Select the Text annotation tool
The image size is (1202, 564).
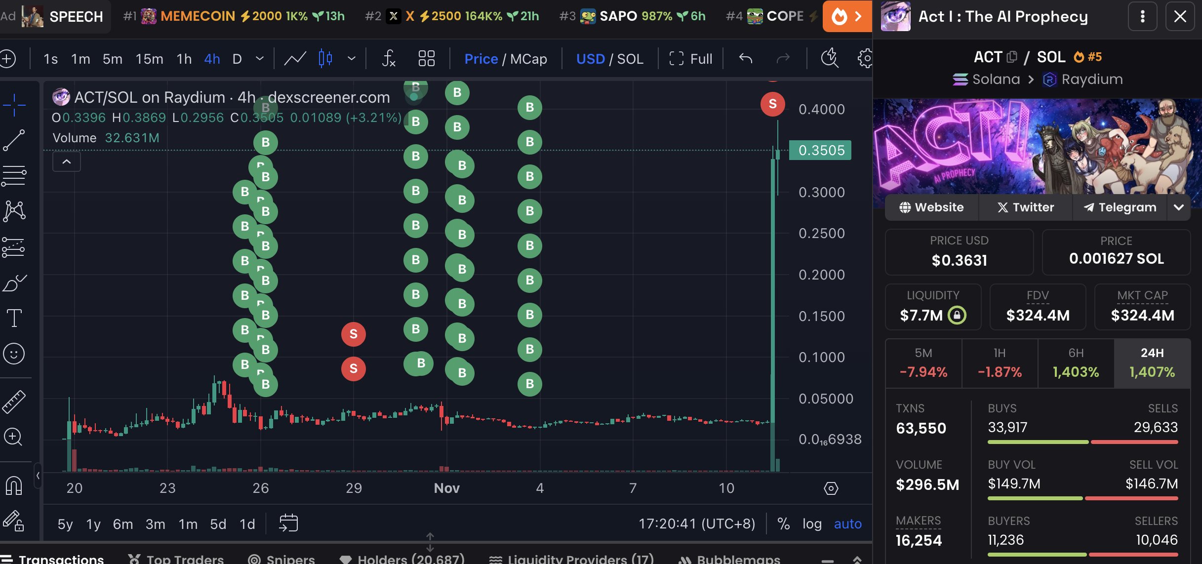[x=14, y=318]
